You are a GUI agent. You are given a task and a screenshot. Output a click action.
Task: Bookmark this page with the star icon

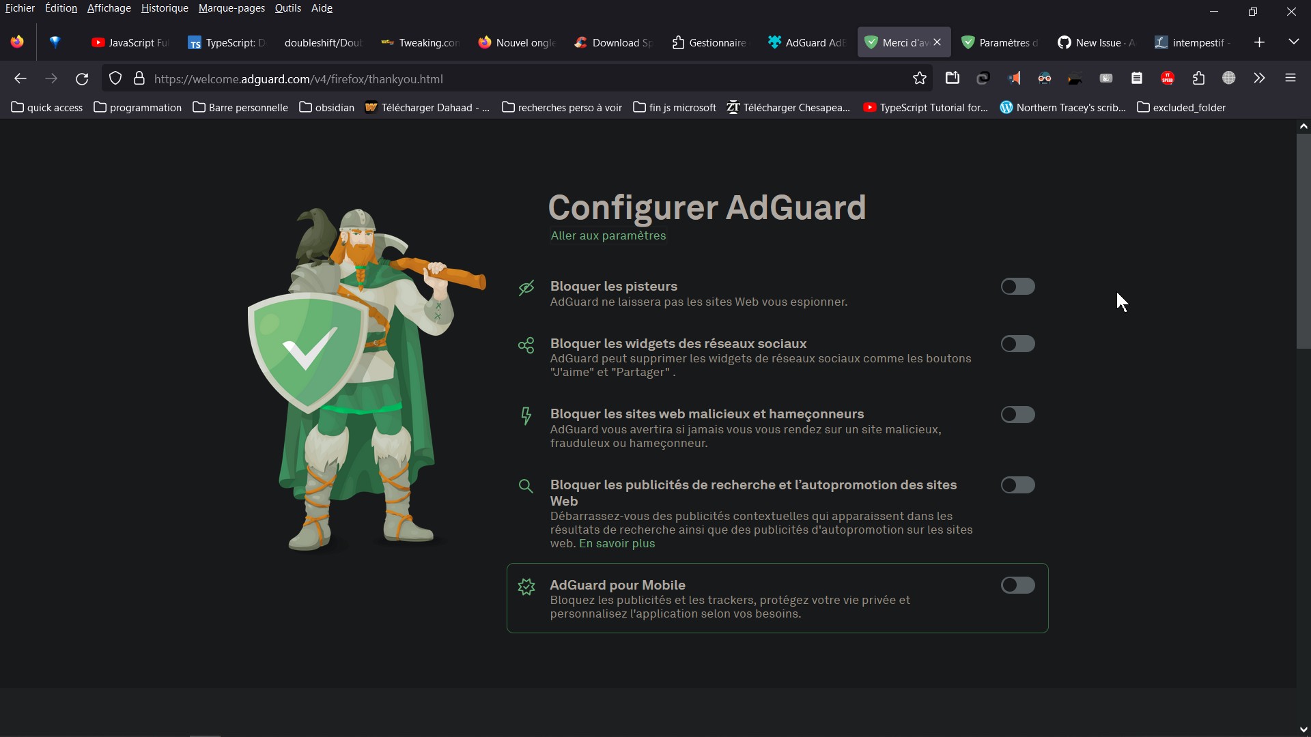click(919, 78)
